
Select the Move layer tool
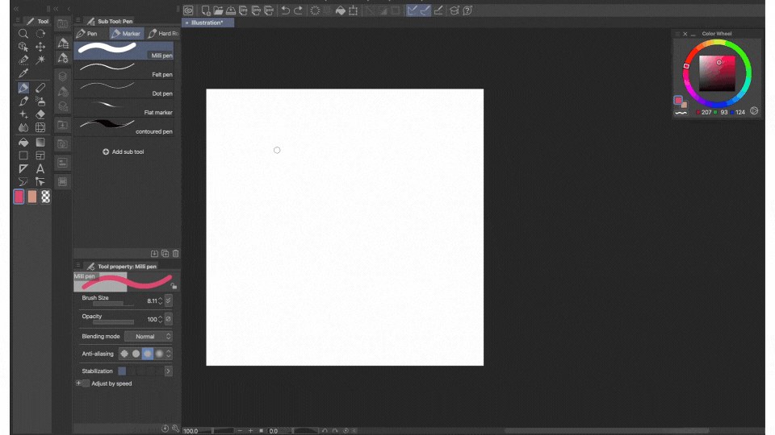(40, 47)
